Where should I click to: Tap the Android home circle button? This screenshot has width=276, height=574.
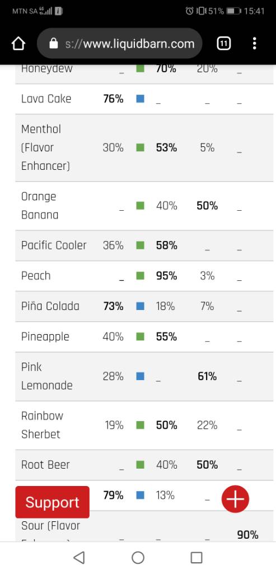coord(138,558)
